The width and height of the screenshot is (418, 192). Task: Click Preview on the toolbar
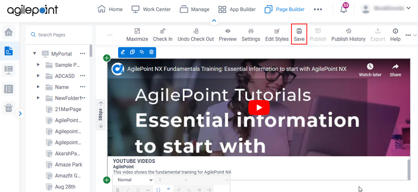228,35
